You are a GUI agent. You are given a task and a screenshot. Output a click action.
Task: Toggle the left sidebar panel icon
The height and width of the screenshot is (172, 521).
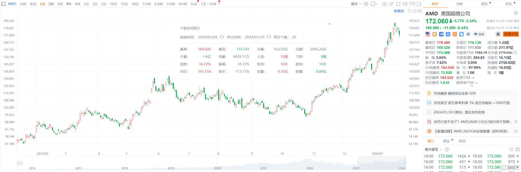3,4
